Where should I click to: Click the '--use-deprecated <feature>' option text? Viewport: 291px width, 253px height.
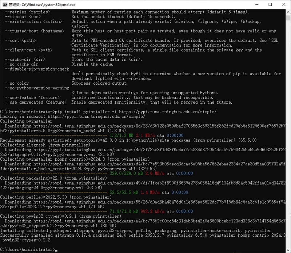coord(36,103)
